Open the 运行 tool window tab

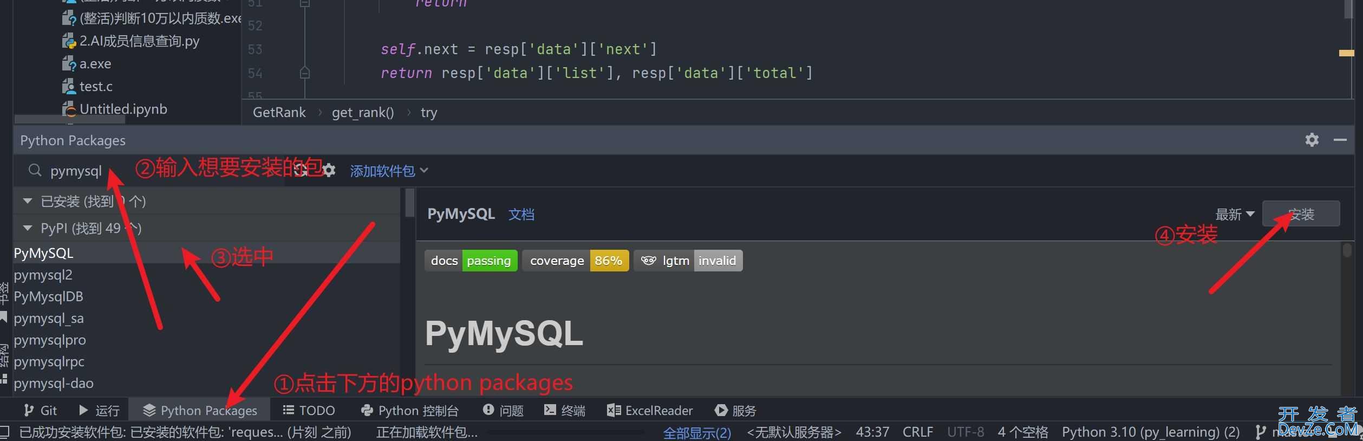coord(99,410)
